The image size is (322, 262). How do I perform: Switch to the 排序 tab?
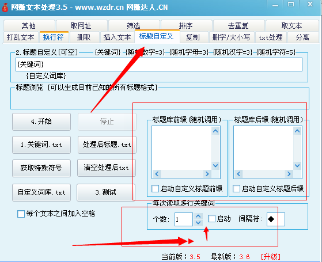tap(186, 26)
